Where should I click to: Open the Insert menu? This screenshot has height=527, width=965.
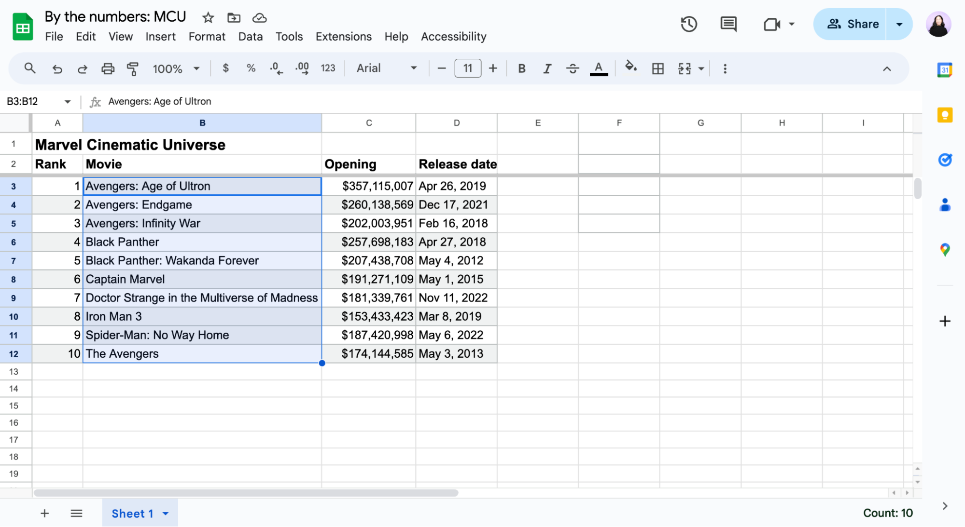tap(161, 37)
